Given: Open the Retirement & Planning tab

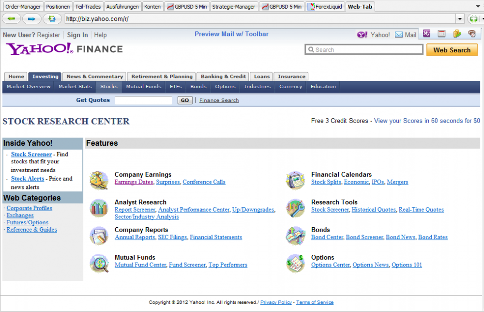Looking at the screenshot, I should click(x=162, y=76).
